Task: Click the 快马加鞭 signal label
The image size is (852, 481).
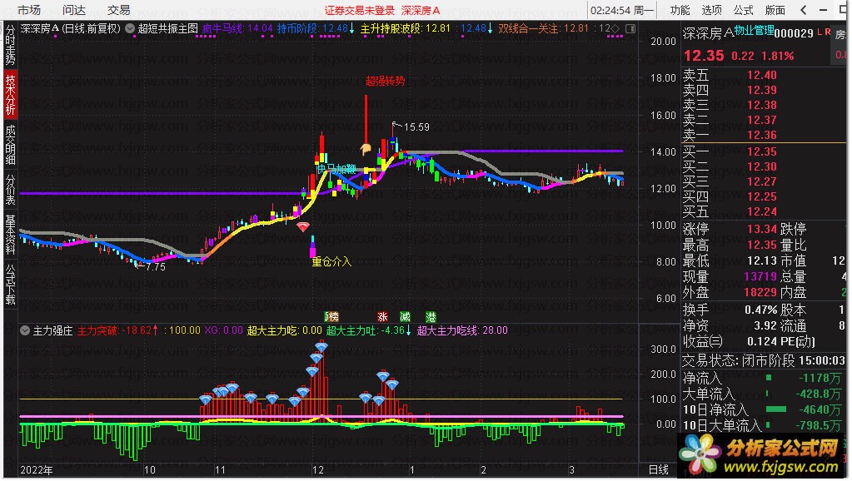Action: [x=336, y=169]
